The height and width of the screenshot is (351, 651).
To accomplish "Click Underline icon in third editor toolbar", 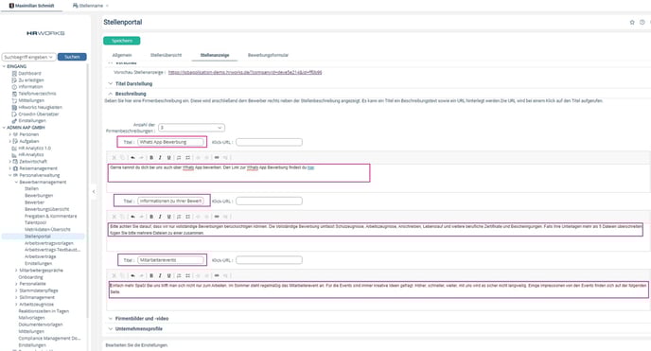I will (169, 275).
